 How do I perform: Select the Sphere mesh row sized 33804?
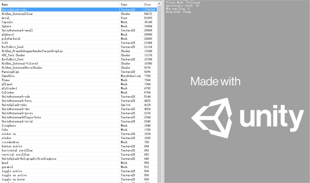coord(79,26)
